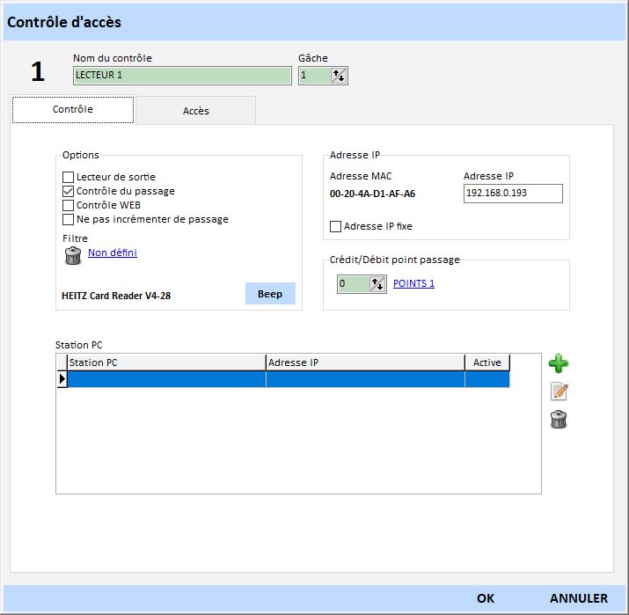
Task: Click the green plus add station icon
Action: tap(558, 362)
